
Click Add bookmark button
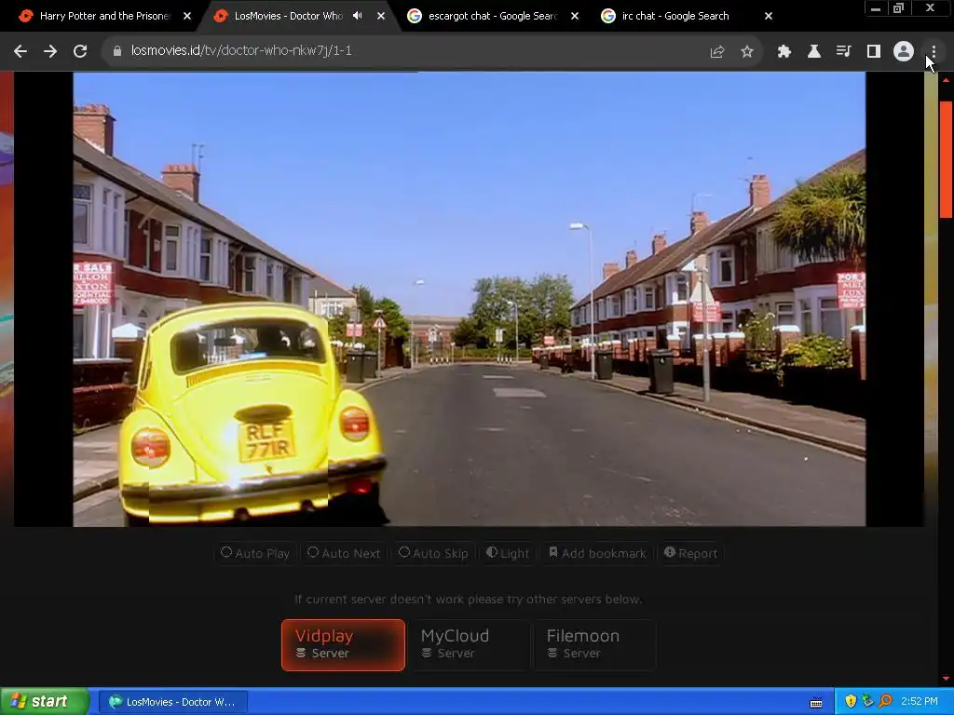click(597, 553)
